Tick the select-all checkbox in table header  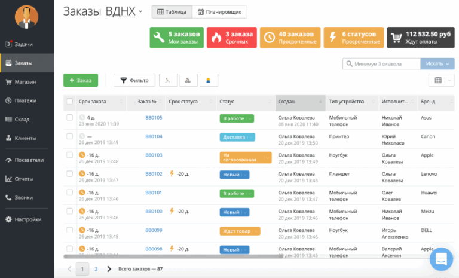[70, 102]
